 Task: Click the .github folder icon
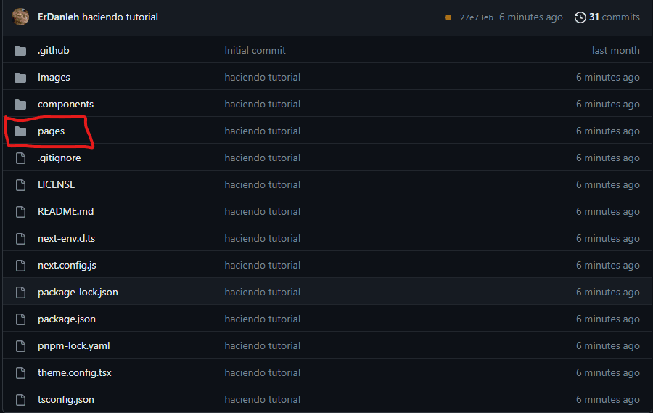[x=20, y=51]
